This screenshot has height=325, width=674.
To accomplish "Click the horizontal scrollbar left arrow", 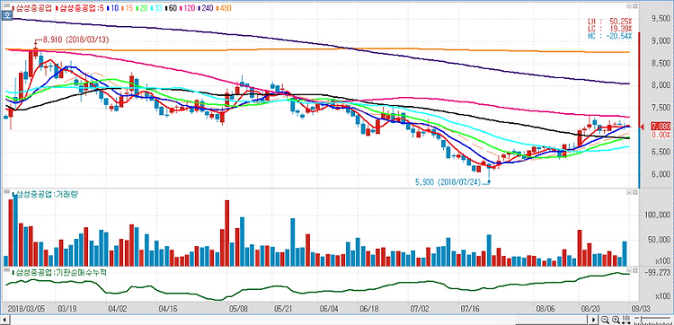I will [4, 320].
